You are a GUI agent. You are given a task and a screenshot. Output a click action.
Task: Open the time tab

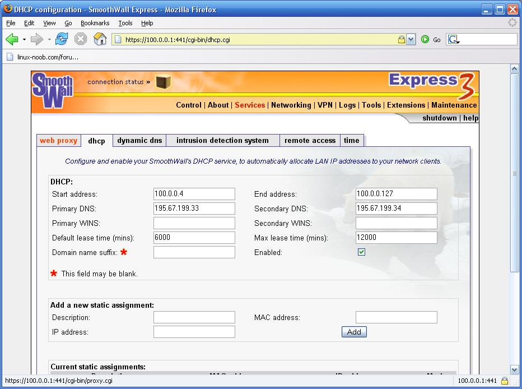click(x=352, y=140)
